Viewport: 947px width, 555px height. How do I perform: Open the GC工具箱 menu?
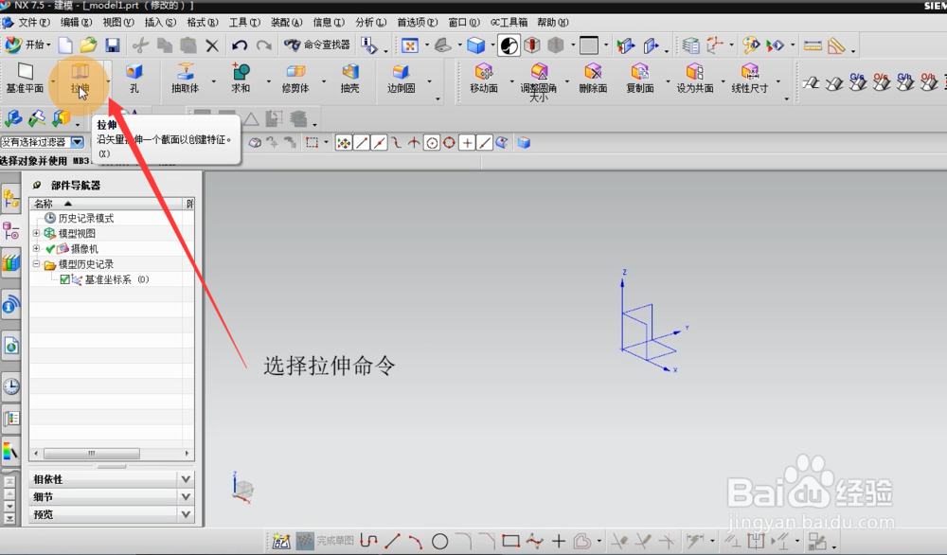[x=509, y=23]
